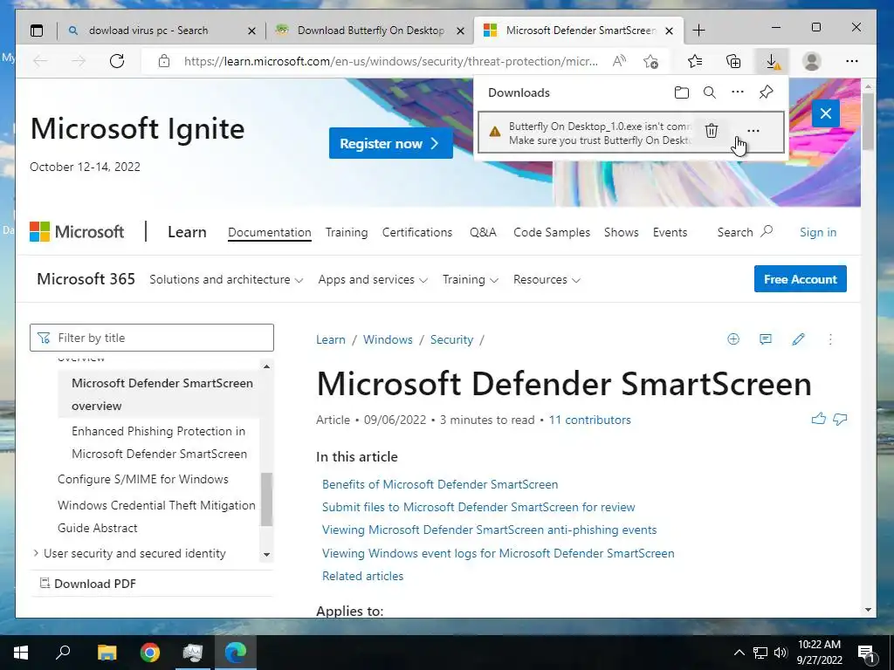This screenshot has width=894, height=670.
Task: Launch Google Chrome from the taskbar
Action: point(150,653)
